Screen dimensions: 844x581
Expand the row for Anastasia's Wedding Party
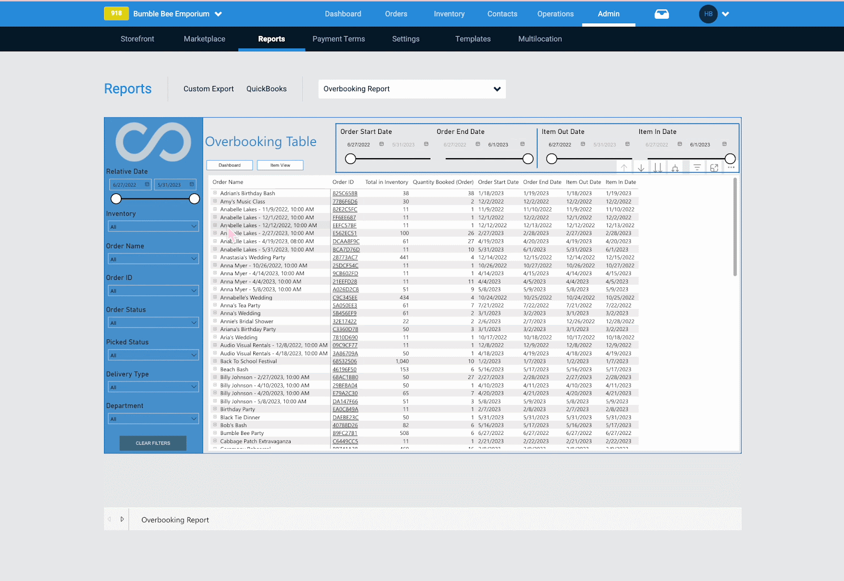point(215,257)
